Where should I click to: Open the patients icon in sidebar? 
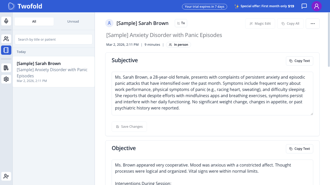click(6, 39)
